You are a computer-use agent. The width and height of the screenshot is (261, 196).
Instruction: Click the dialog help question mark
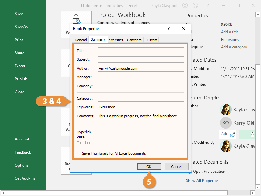click(169, 28)
